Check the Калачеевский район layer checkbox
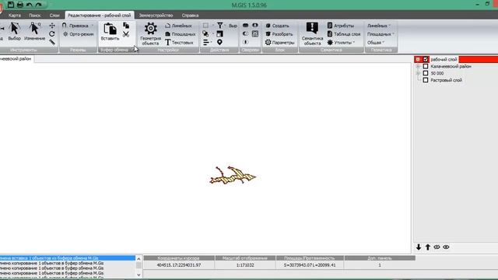This screenshot has width=498, height=280. point(426,66)
